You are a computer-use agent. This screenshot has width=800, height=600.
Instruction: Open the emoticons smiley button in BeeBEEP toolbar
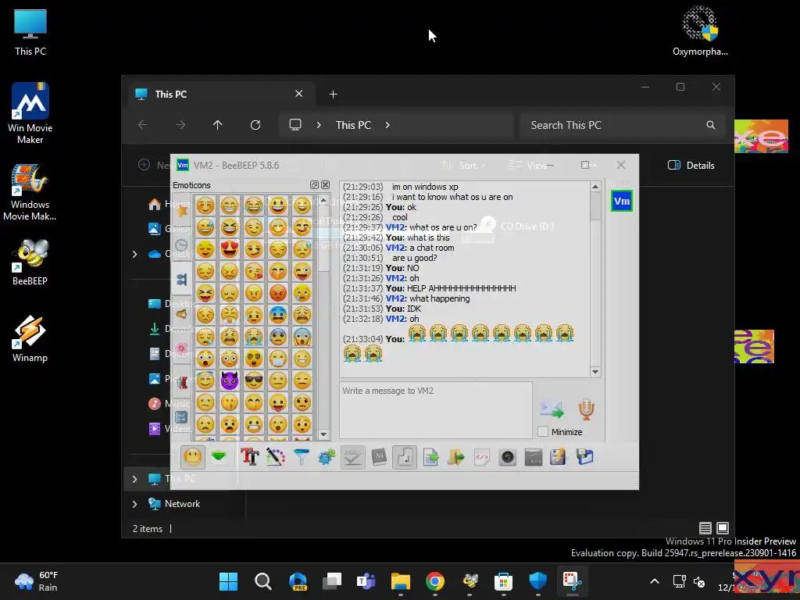coord(193,456)
